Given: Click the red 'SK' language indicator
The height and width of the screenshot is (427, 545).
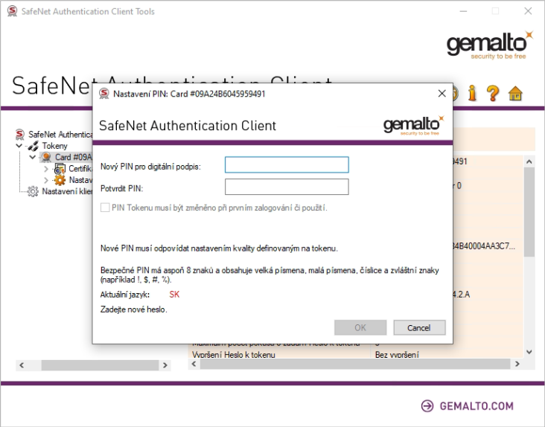Looking at the screenshot, I should (174, 295).
